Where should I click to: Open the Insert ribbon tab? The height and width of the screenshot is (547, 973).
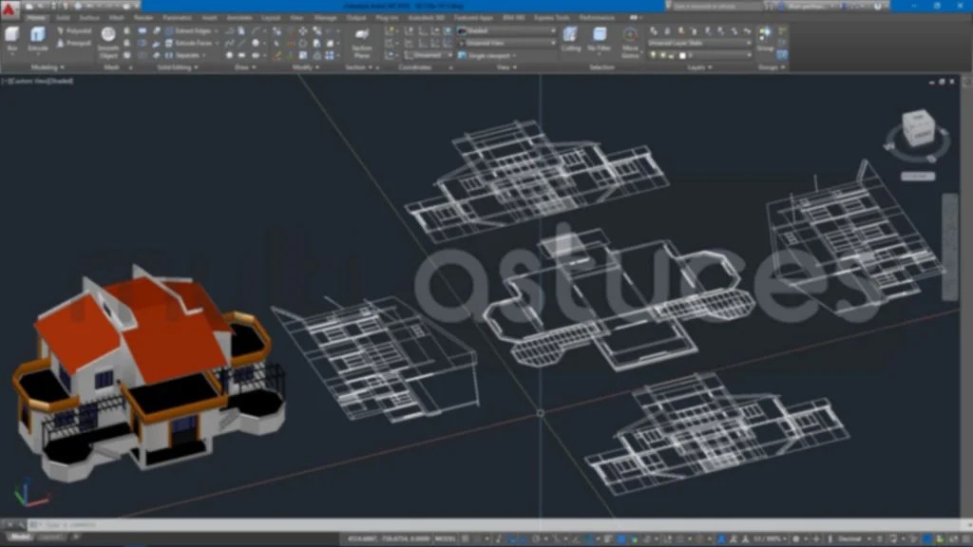(x=209, y=18)
